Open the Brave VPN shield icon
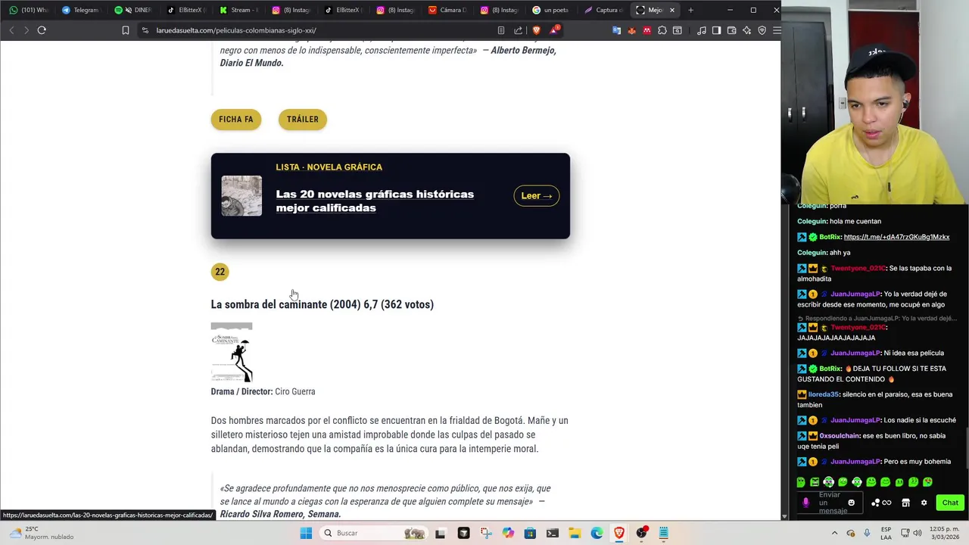The height and width of the screenshot is (545, 969). point(762,30)
